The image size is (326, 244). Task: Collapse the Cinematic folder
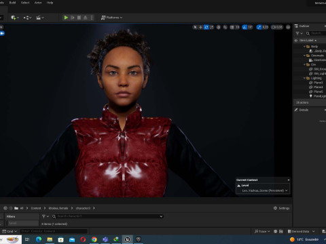305,56
